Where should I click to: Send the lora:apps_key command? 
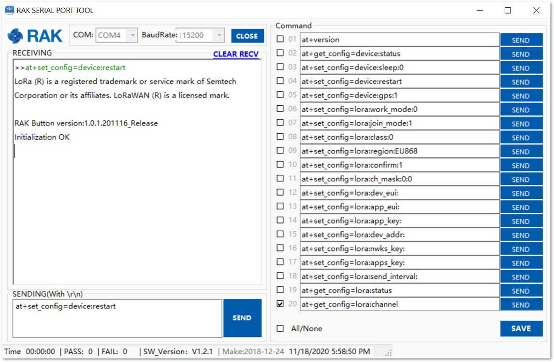point(521,263)
